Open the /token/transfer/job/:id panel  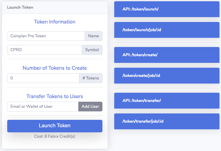(x=167, y=121)
